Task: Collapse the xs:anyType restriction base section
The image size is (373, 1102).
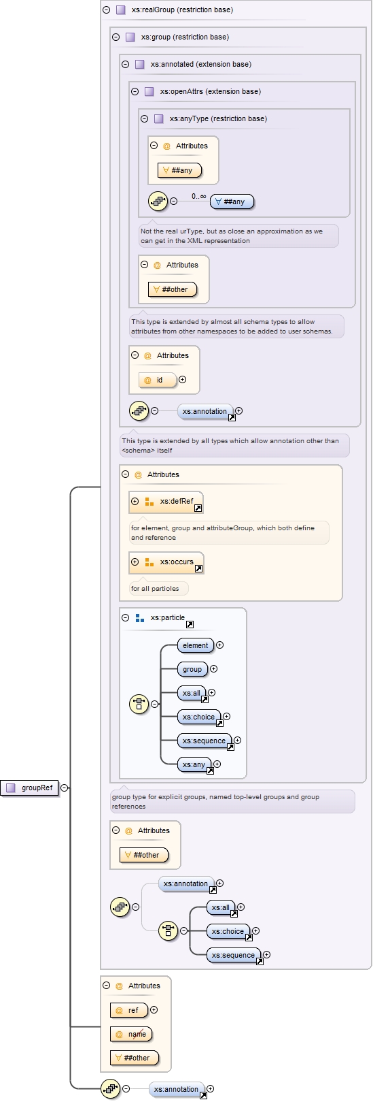Action: (x=144, y=118)
